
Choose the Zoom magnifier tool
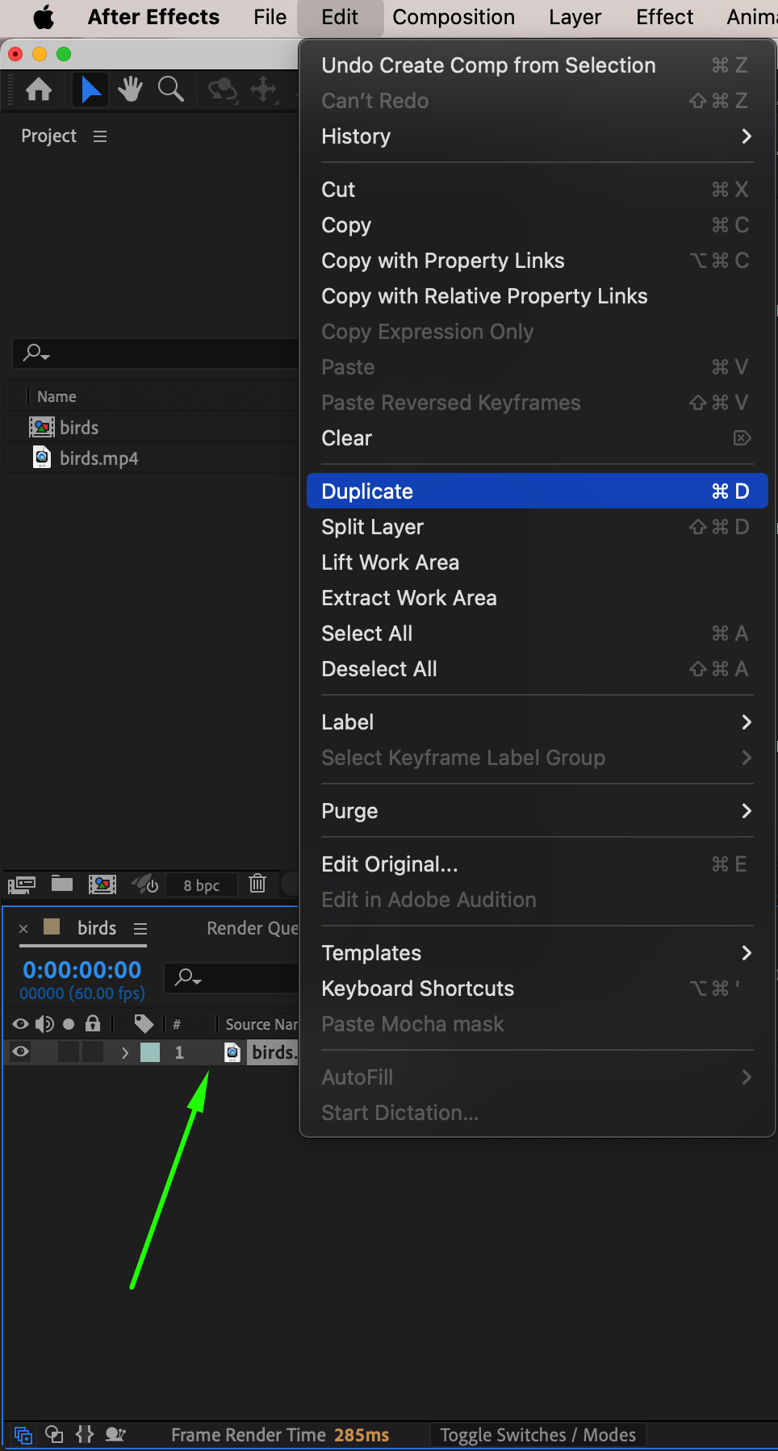(x=170, y=89)
